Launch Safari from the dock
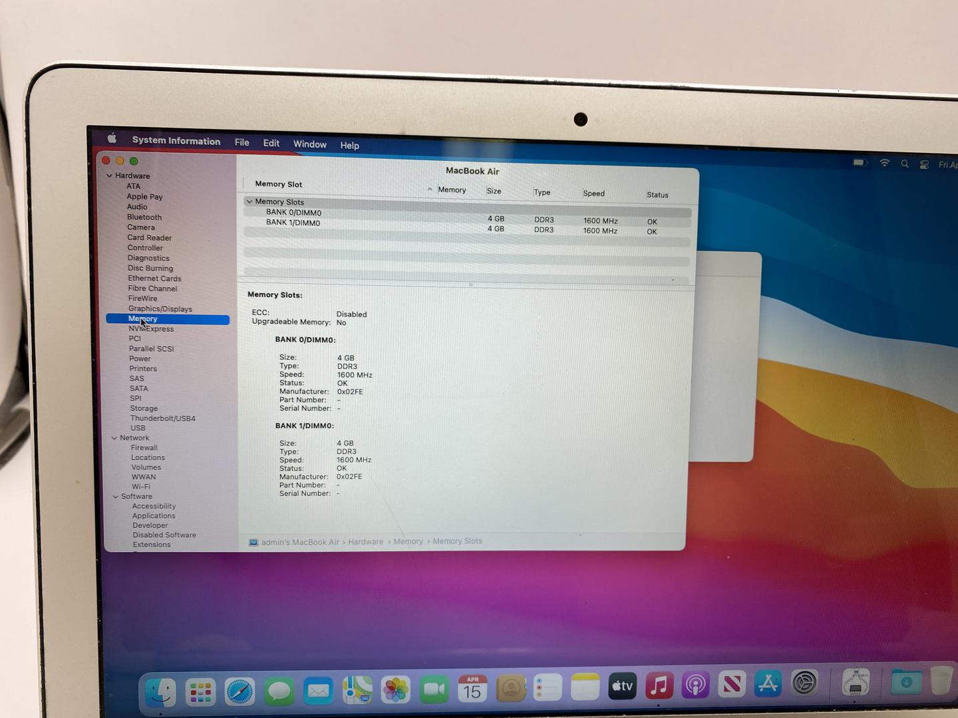 click(x=239, y=692)
